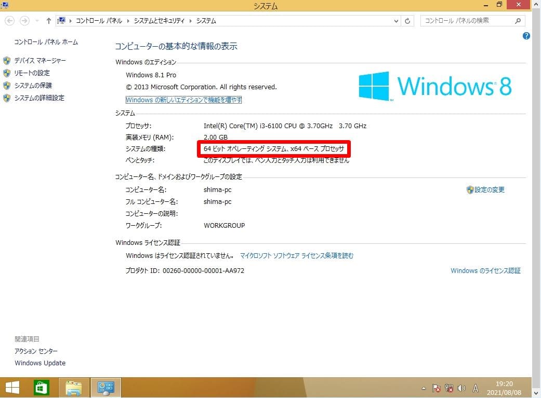
Task: Refresh the system page
Action: click(407, 21)
